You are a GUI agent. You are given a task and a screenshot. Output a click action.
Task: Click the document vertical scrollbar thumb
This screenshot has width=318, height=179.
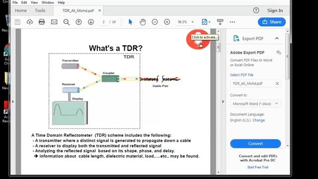coord(218,48)
